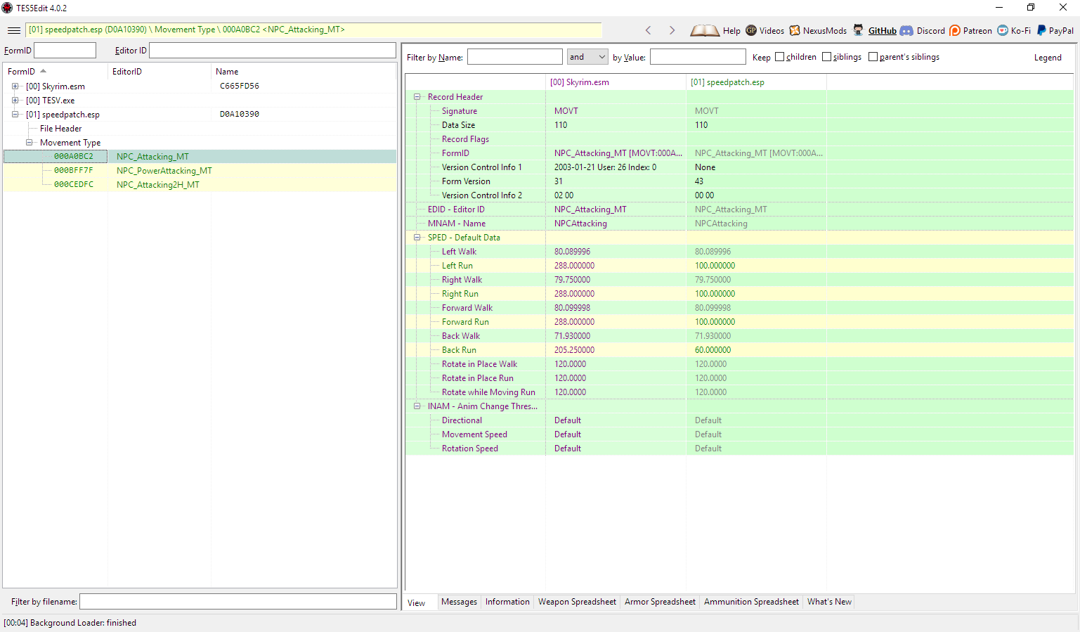Open the Discord icon link
This screenshot has height=632, width=1080.
906,30
